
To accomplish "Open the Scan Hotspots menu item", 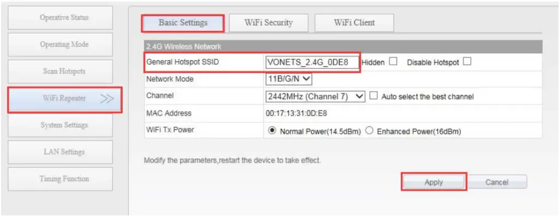I will (60, 71).
